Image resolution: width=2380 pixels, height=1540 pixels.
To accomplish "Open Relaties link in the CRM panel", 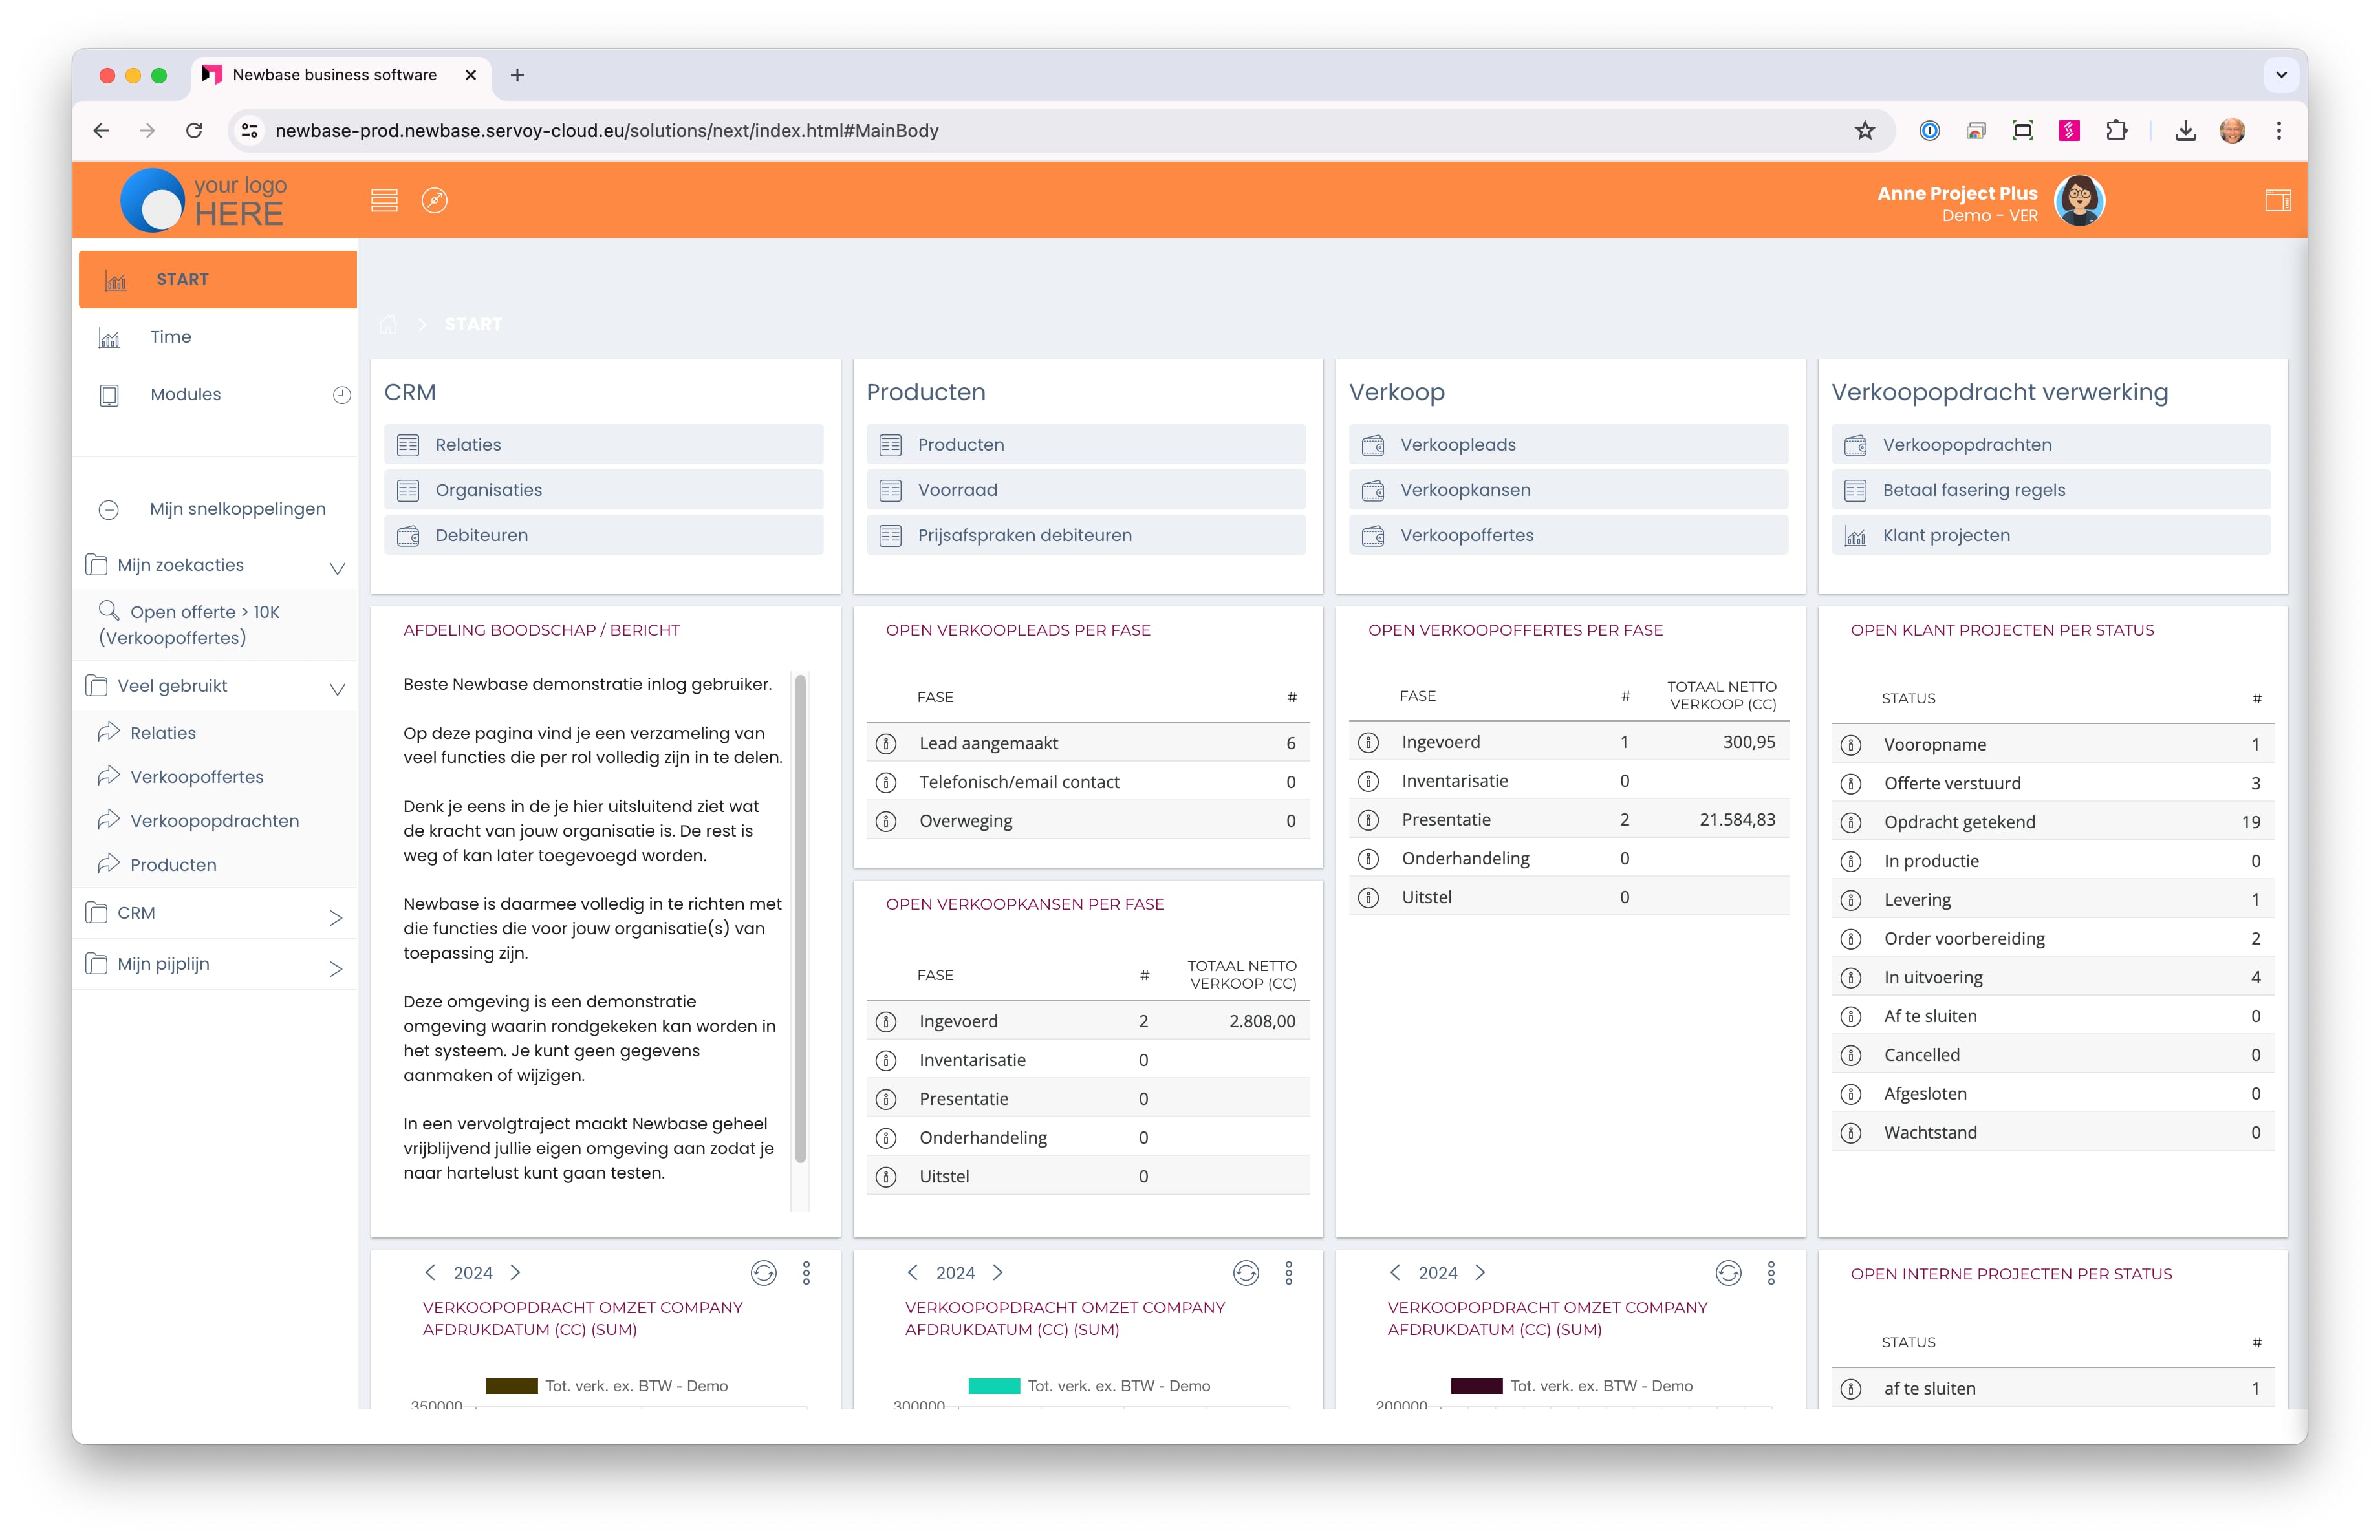I will click(x=468, y=445).
